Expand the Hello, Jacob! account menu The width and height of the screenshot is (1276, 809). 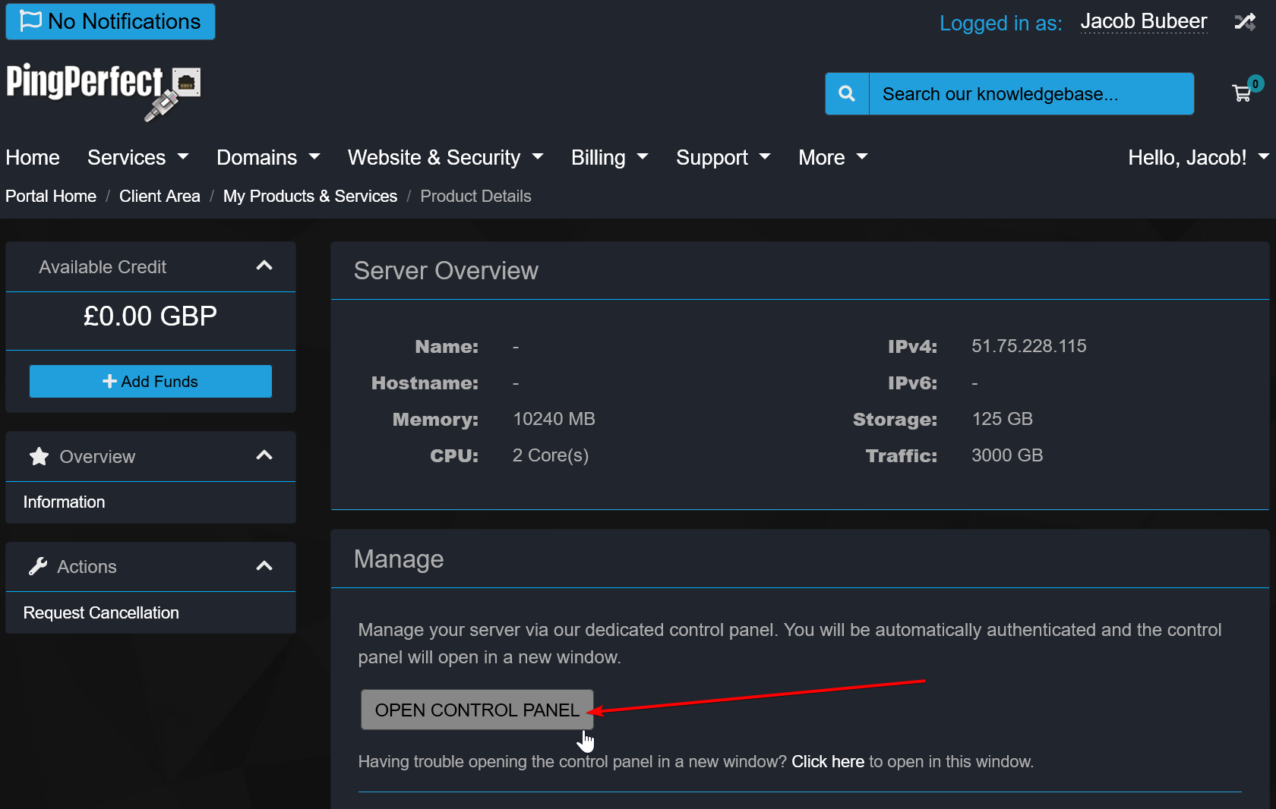1197,158
